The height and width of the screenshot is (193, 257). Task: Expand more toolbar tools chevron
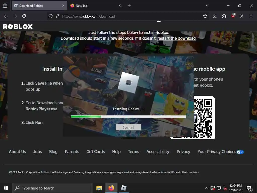click(242, 16)
